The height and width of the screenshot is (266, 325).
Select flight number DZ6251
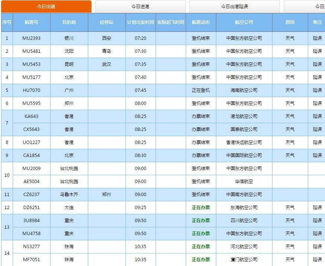tap(32, 208)
